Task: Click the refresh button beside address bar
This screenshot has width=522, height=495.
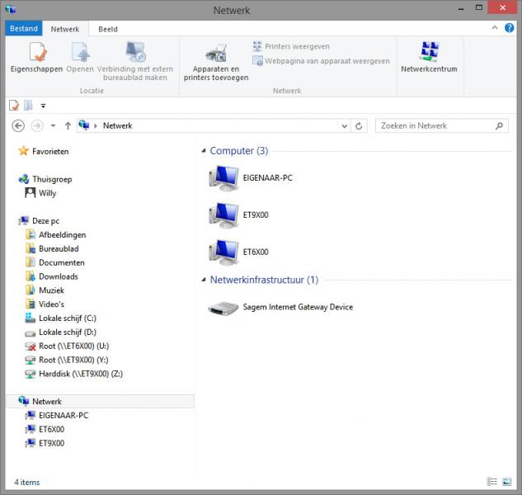Action: [359, 126]
